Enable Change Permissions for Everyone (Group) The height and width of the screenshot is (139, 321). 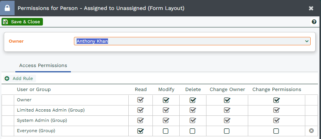276,131
